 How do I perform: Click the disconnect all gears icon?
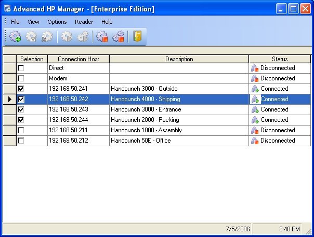(x=118, y=37)
